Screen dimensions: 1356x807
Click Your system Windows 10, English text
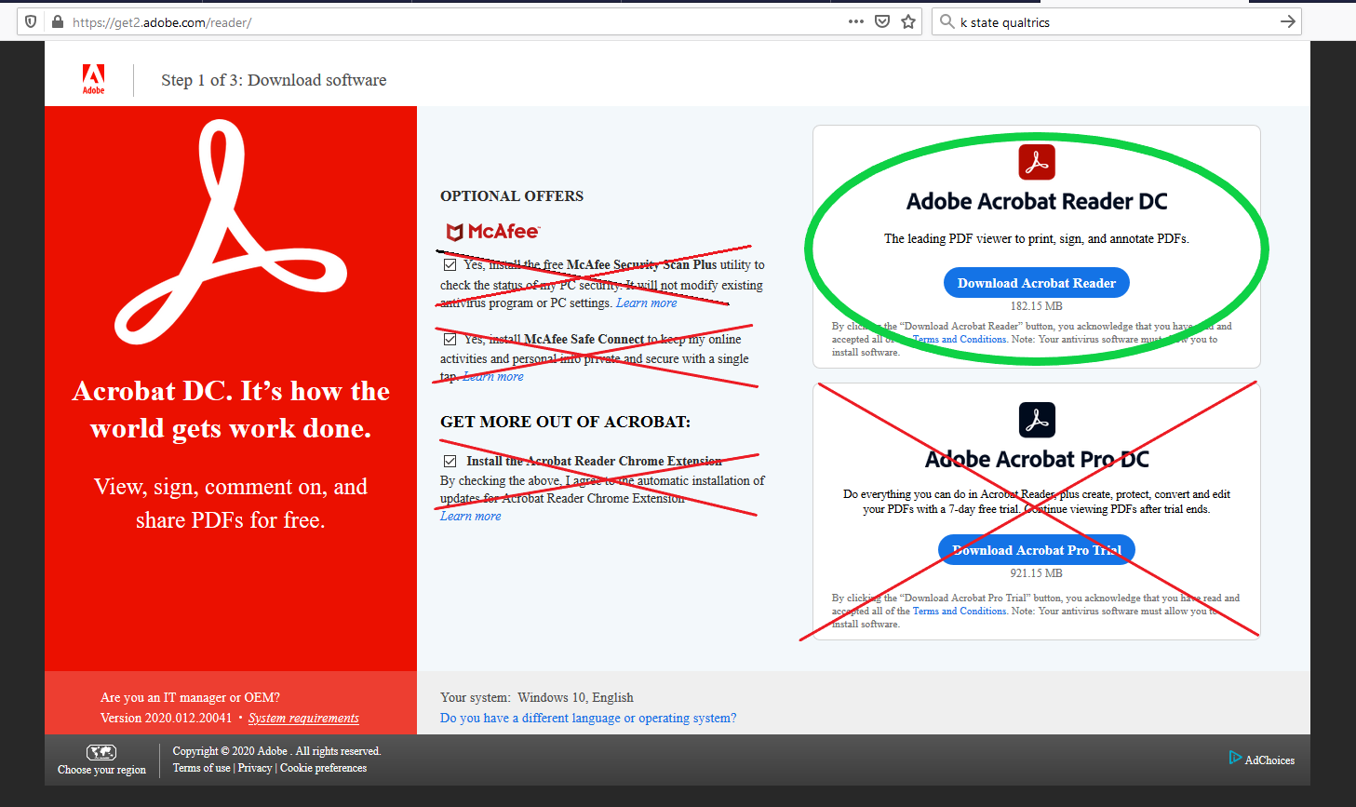(x=537, y=698)
